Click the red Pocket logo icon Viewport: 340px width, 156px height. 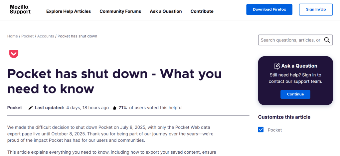pos(14,54)
